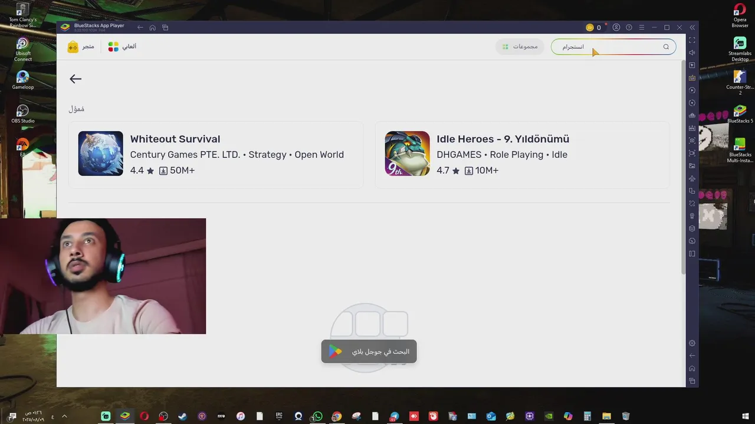Collapse the side toolbar with double chevron
Image resolution: width=755 pixels, height=424 pixels.
692,28
